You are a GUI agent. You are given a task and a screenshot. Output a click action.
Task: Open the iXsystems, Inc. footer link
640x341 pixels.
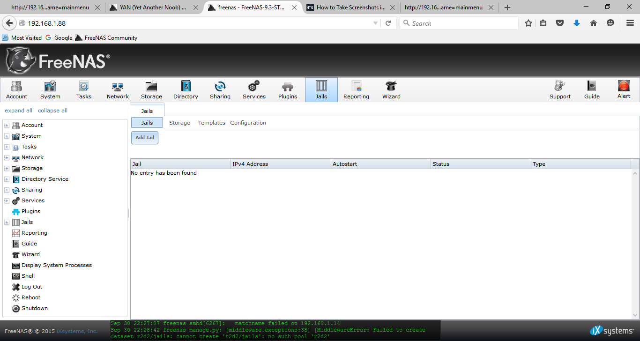[x=77, y=331]
